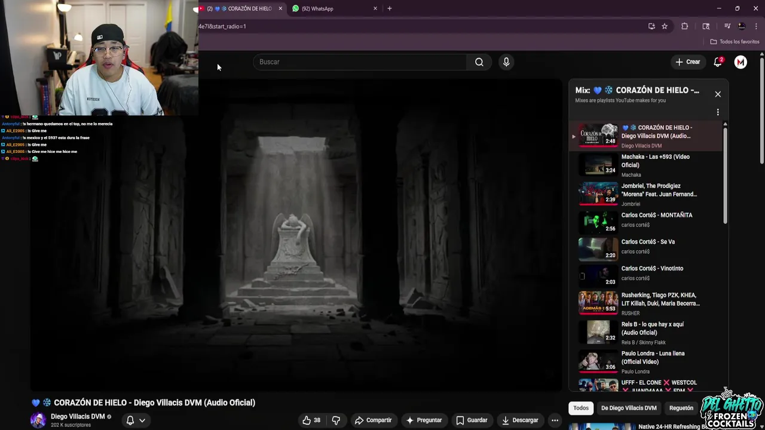This screenshot has height=430, width=765.
Task: Play Carlos Corté$ - Se Va from playlist
Action: 645,248
